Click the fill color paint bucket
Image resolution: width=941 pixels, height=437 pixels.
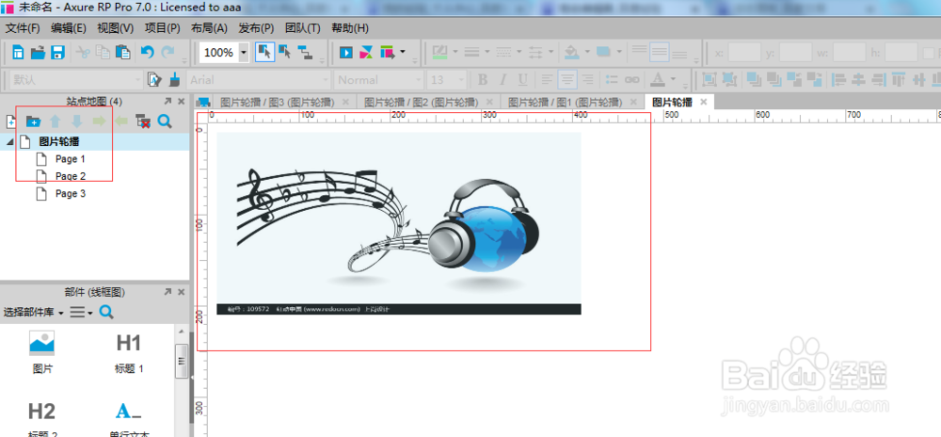pyautogui.click(x=572, y=53)
